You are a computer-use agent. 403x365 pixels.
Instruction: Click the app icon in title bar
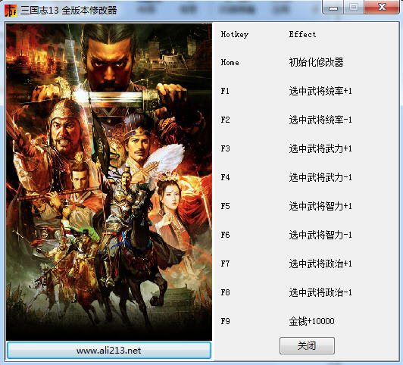point(11,11)
